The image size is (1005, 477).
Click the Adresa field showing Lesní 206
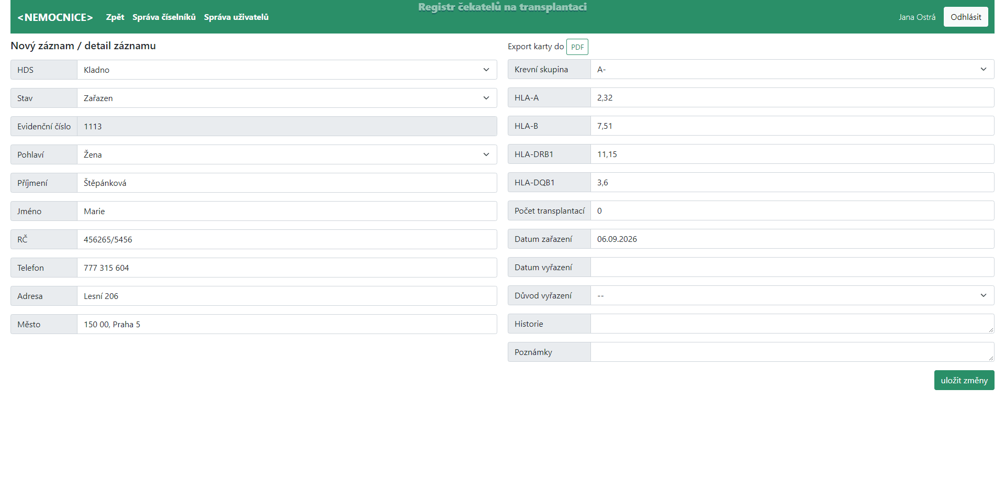coord(287,296)
